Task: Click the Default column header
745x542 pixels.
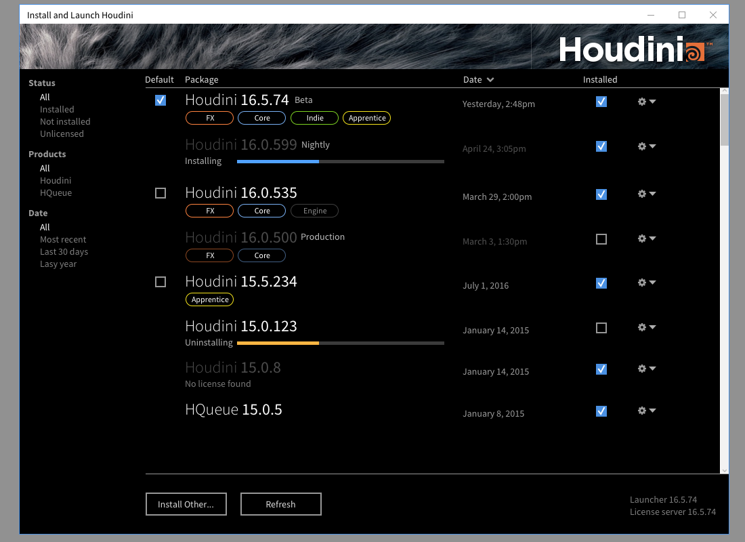Action: tap(159, 80)
